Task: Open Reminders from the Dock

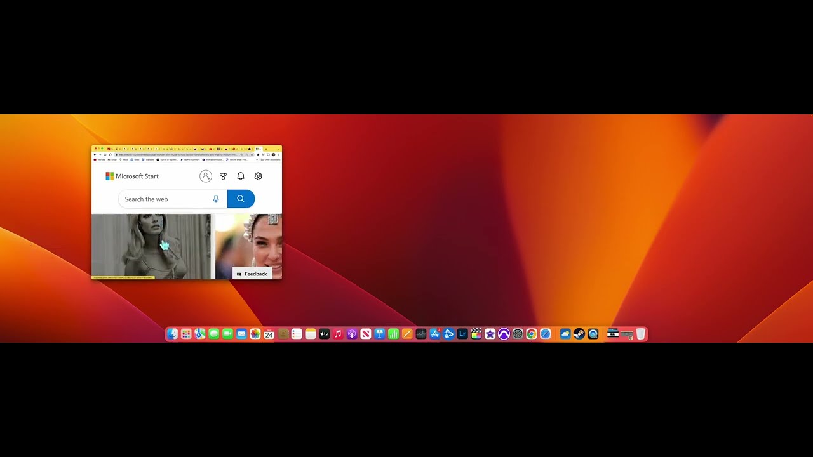Action: click(297, 334)
